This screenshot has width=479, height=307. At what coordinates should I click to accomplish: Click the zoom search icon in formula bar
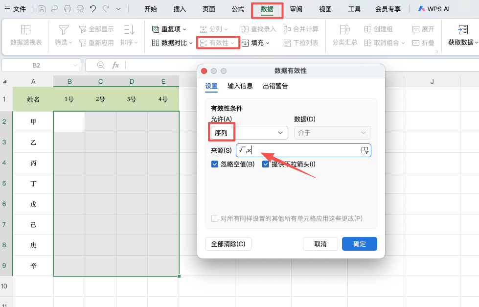(100, 65)
